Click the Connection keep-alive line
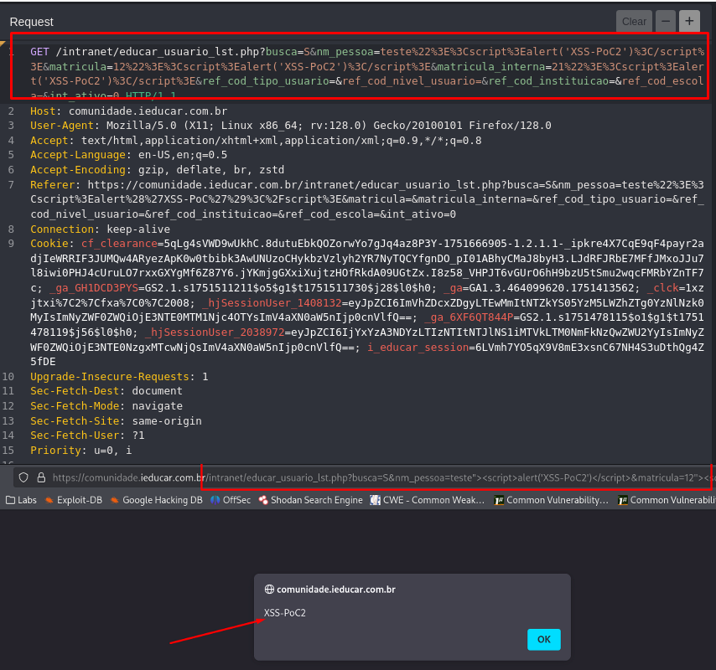Image resolution: width=716 pixels, height=670 pixels. click(100, 229)
